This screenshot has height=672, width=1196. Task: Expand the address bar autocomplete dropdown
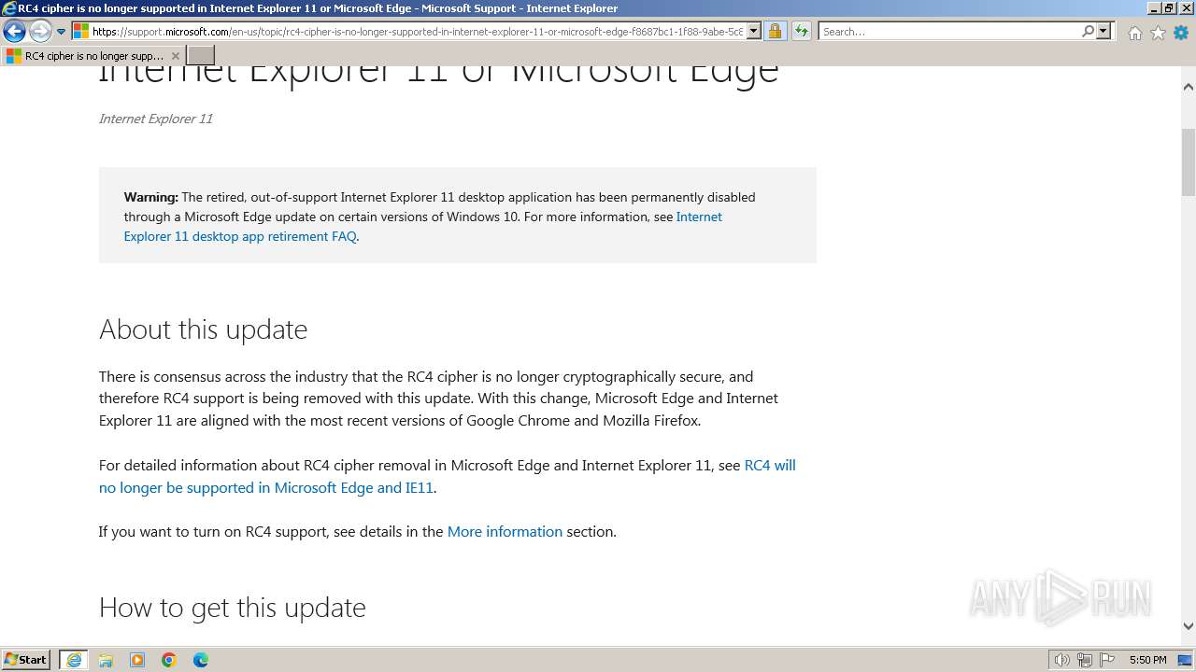coord(754,31)
